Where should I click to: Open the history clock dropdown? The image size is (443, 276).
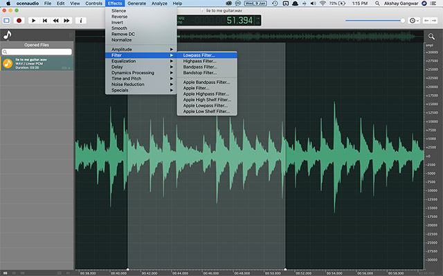point(414,21)
